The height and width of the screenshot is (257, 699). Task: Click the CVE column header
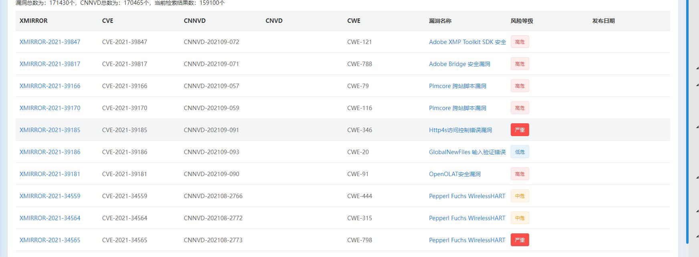pyautogui.click(x=108, y=21)
